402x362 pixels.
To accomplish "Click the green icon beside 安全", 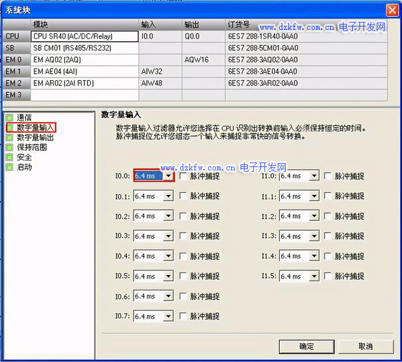I will point(9,157).
